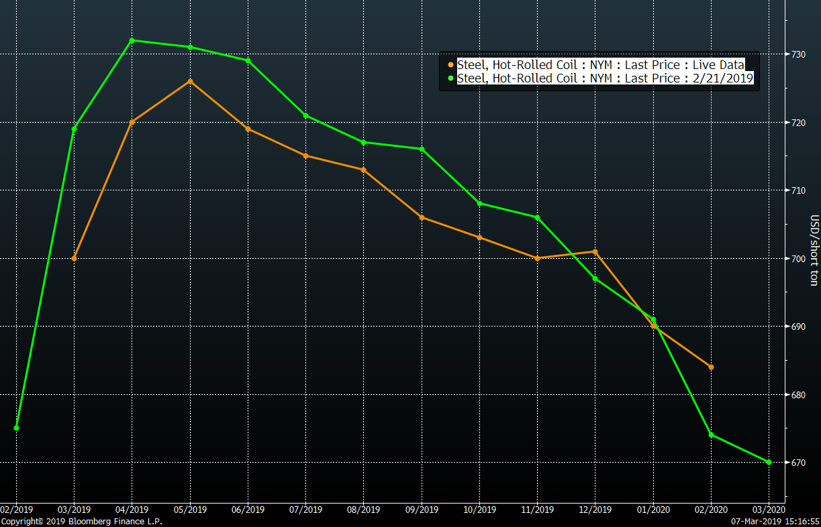Click the 11/2019 x-axis date label

537,510
